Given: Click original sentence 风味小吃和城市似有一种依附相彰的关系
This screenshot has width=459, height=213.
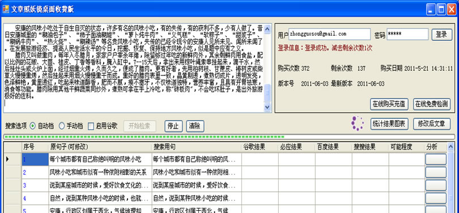Looking at the screenshot, I should [x=100, y=173].
